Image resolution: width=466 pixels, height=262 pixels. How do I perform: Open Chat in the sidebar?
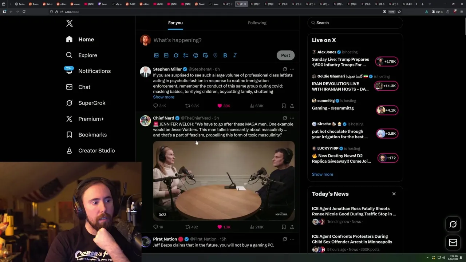point(78,87)
